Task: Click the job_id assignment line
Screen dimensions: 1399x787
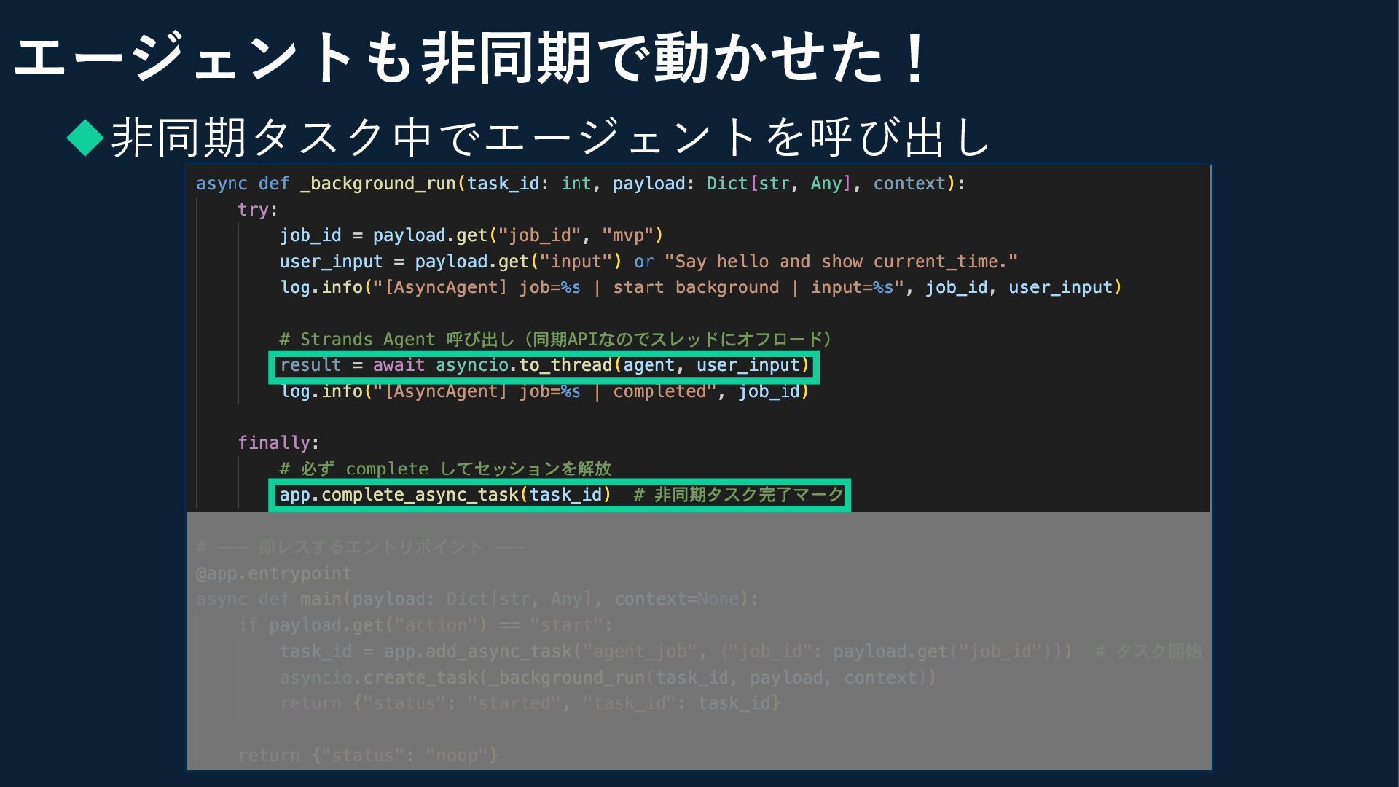Action: coord(471,235)
